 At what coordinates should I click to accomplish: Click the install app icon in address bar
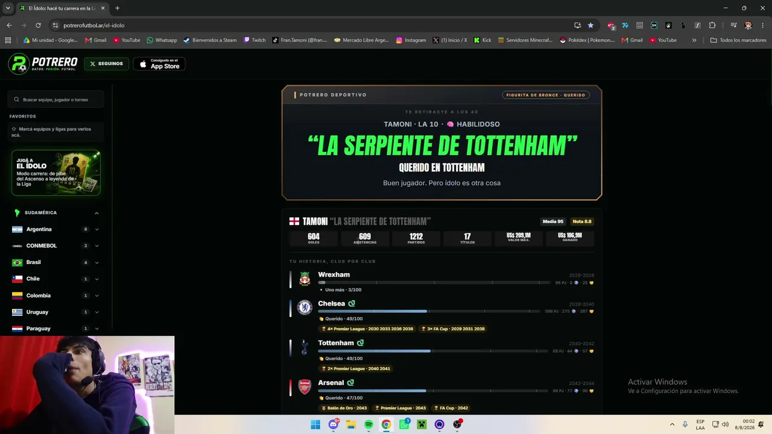coord(577,25)
